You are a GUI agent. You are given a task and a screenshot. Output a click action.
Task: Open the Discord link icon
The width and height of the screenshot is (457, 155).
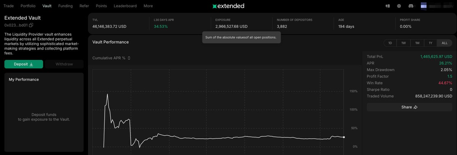(411, 6)
